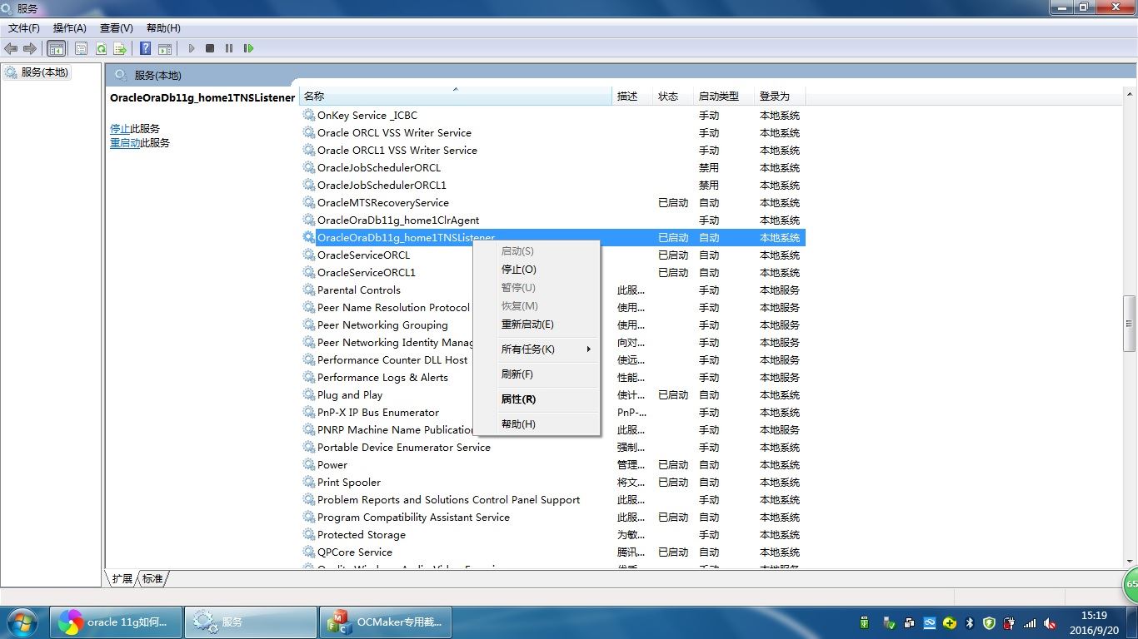Screen dimensions: 1138x639
Task: Click the muted volume tray icon
Action: (x=1051, y=622)
